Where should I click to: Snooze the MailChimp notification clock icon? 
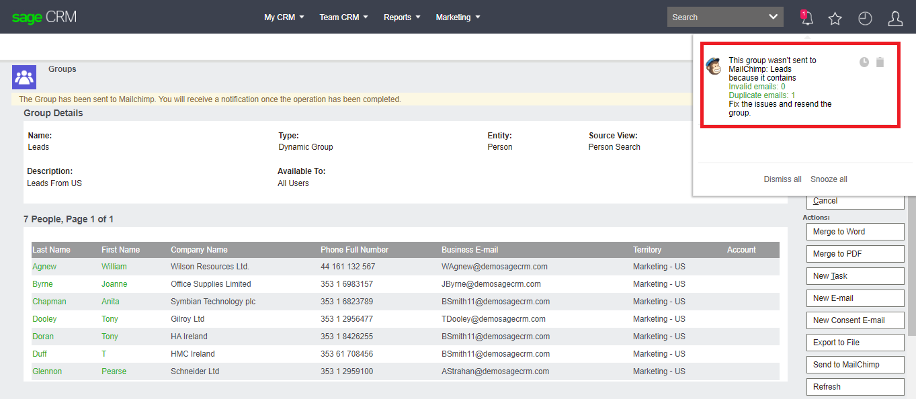864,62
